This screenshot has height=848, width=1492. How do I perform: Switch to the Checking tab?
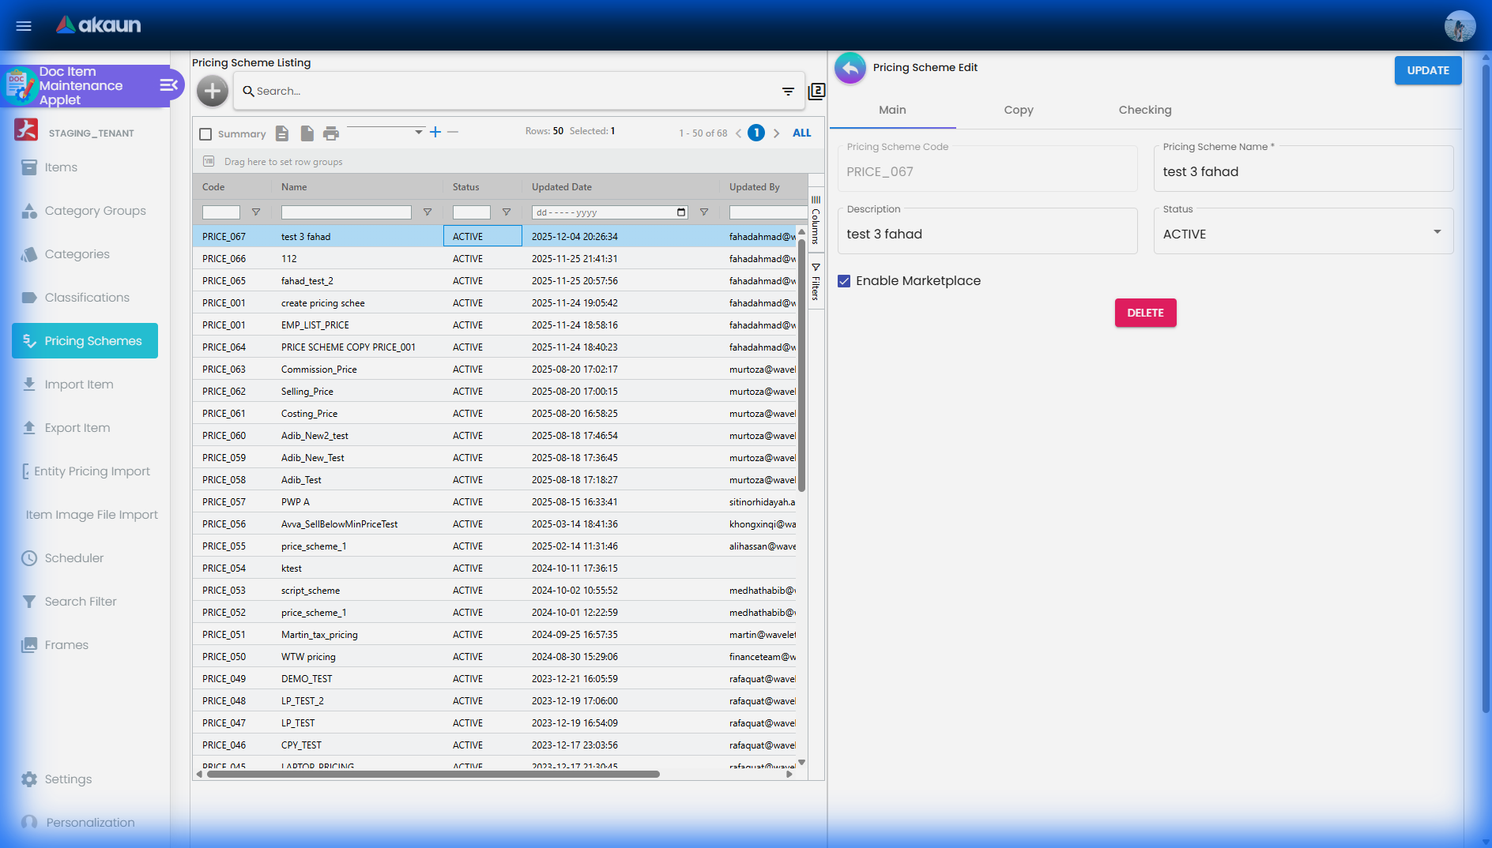1144,111
